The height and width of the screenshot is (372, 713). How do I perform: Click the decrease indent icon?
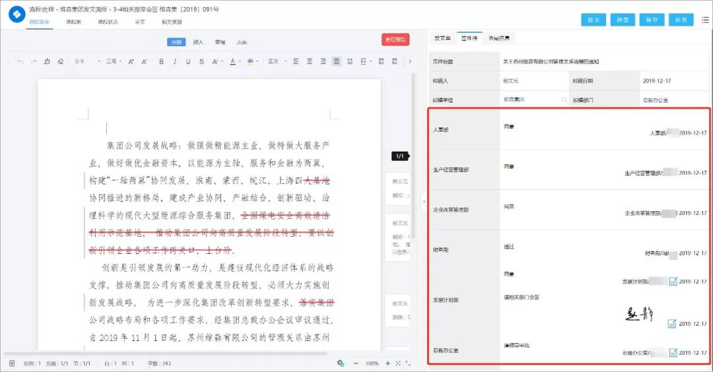pos(381,61)
